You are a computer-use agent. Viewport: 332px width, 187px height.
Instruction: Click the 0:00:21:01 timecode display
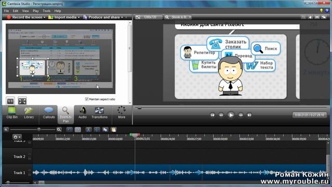pos(310,115)
